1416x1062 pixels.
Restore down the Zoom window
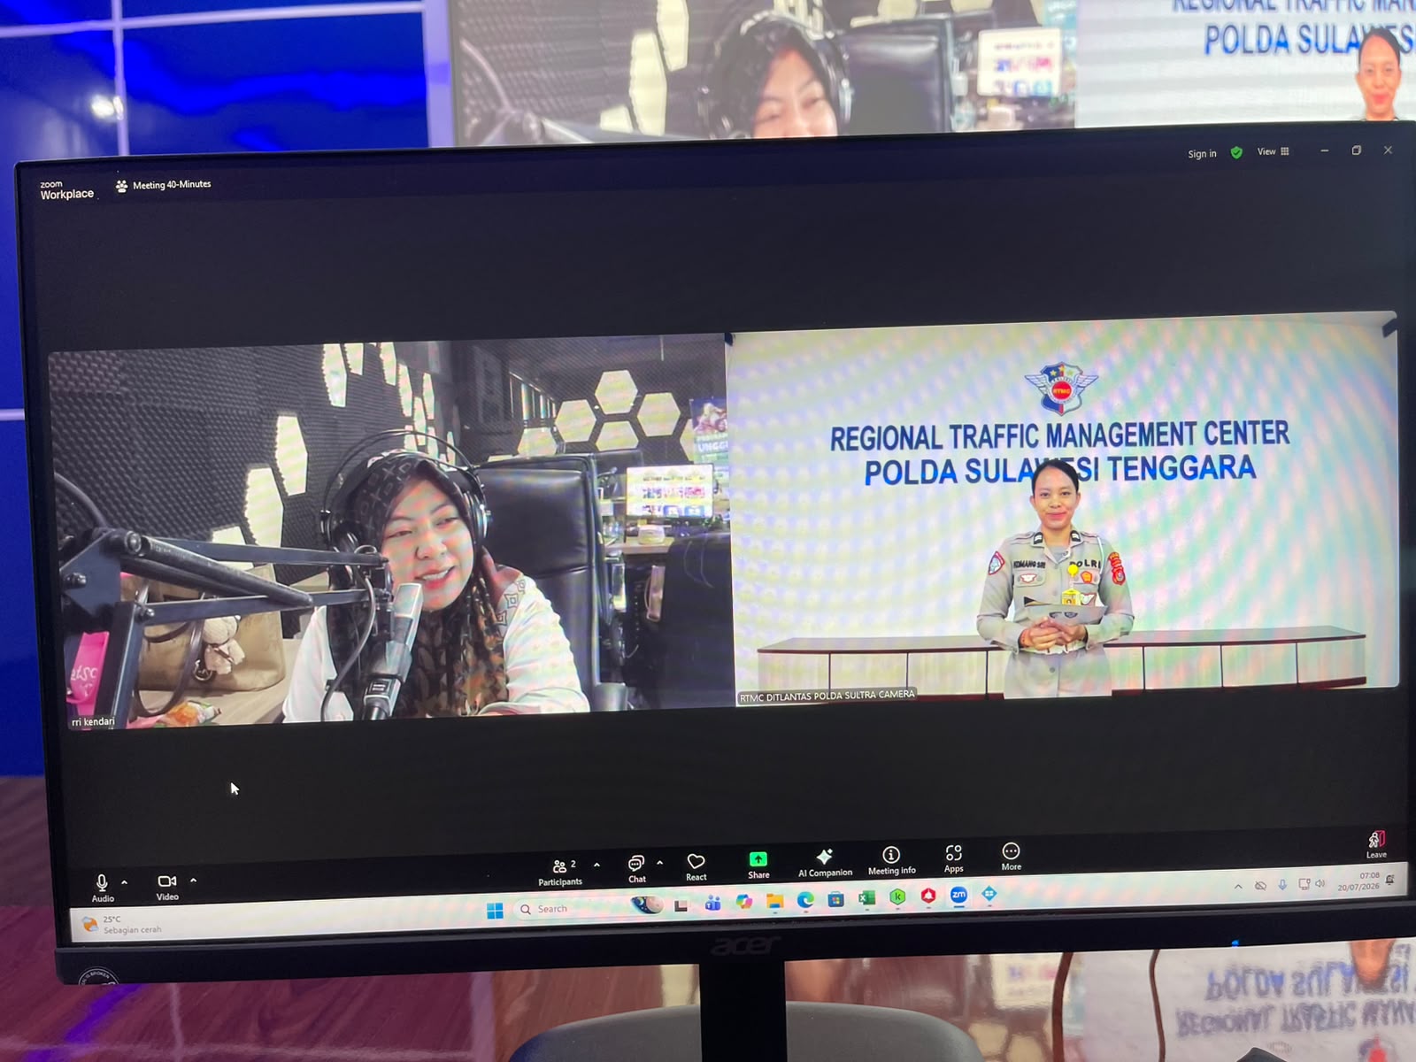coord(1356,150)
